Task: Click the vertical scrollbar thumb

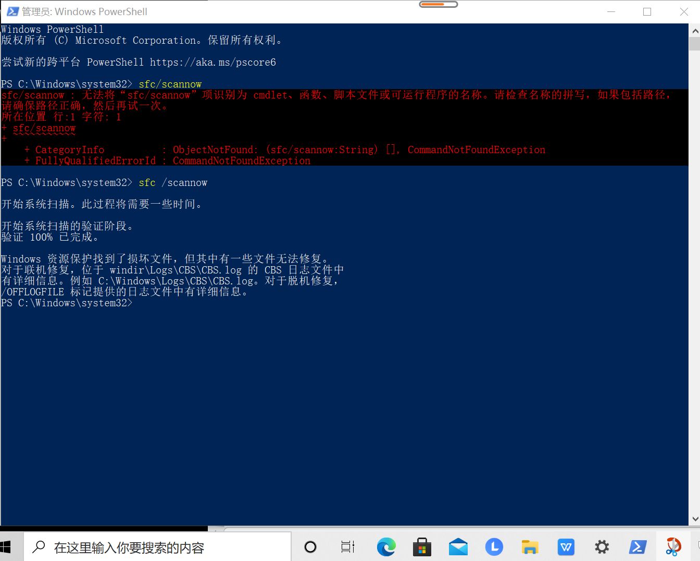Action: pos(695,43)
